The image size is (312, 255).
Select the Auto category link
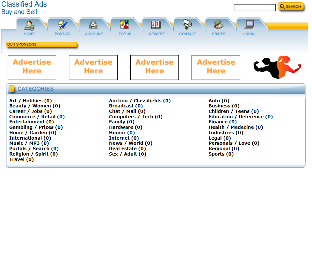tap(219, 101)
